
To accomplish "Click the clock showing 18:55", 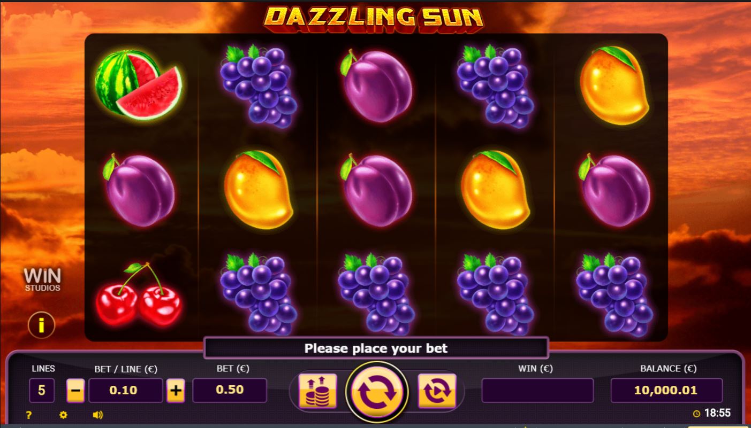I will [711, 413].
